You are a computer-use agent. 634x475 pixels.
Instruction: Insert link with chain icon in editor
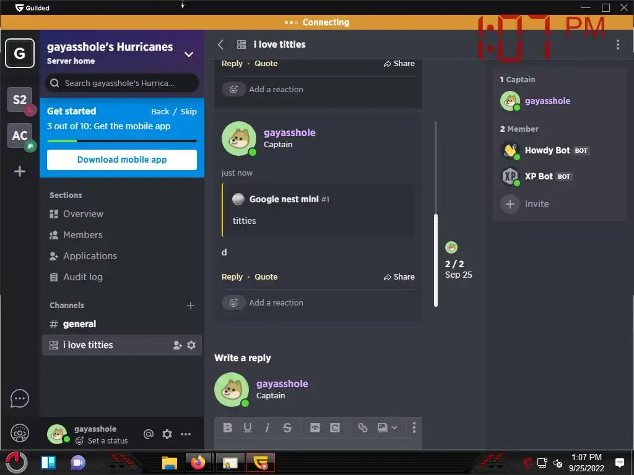[363, 428]
